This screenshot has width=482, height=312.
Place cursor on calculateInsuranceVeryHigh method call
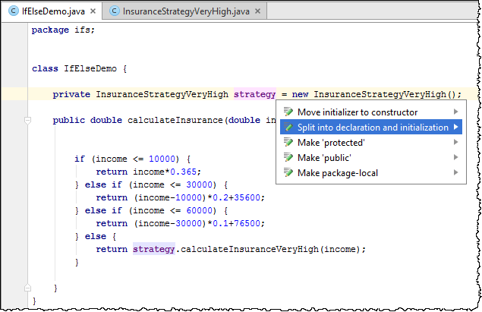pos(243,248)
